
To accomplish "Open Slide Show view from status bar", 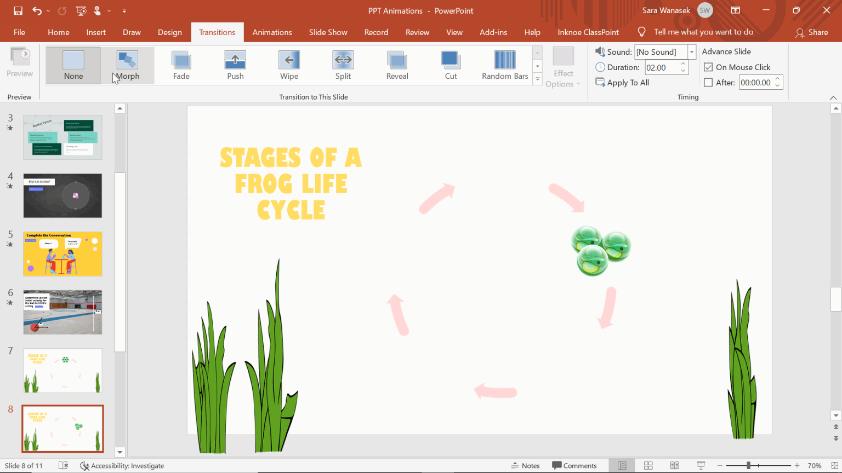I will click(700, 465).
